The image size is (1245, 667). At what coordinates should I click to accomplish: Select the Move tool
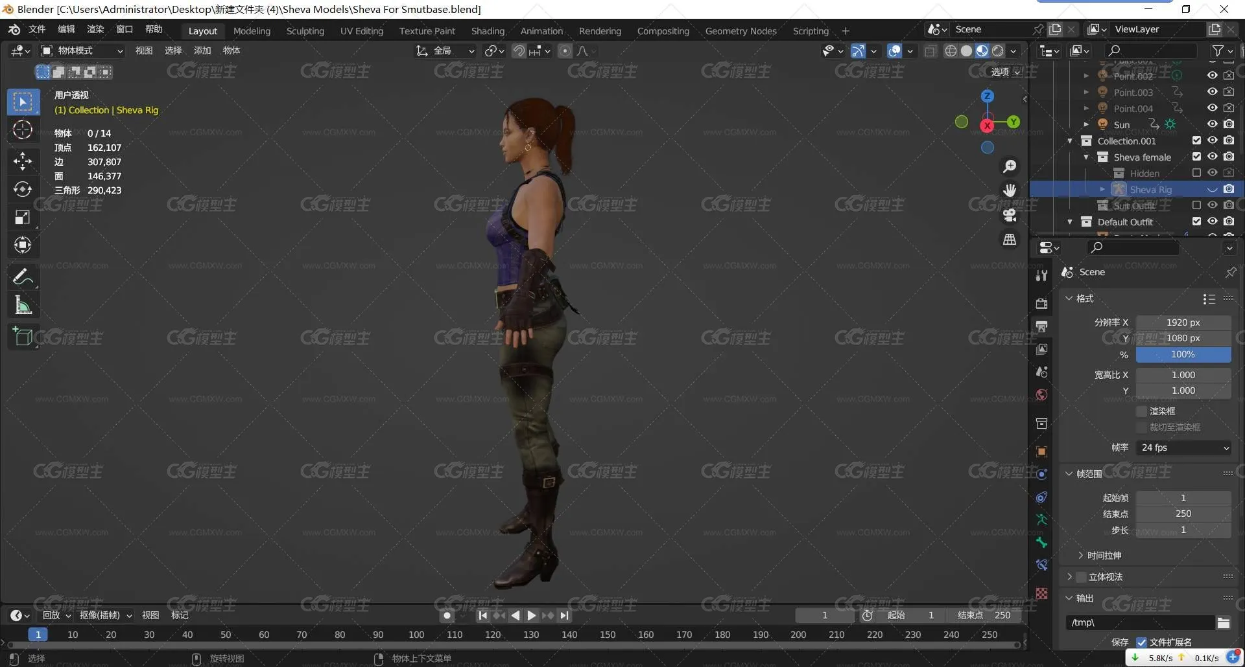[23, 161]
